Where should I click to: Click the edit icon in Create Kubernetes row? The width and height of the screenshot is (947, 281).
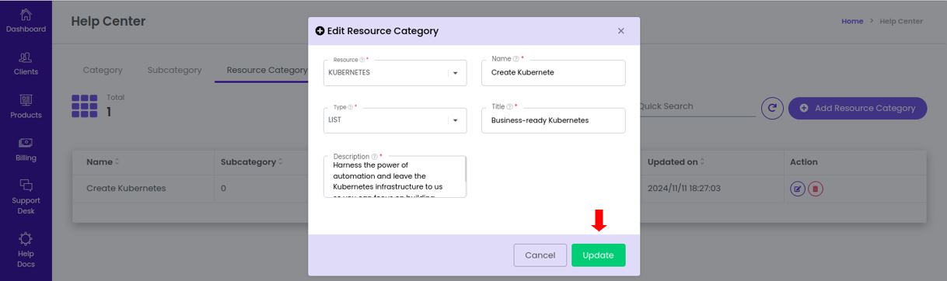point(797,189)
